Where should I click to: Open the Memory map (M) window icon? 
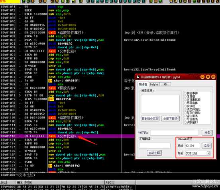point(97,1)
